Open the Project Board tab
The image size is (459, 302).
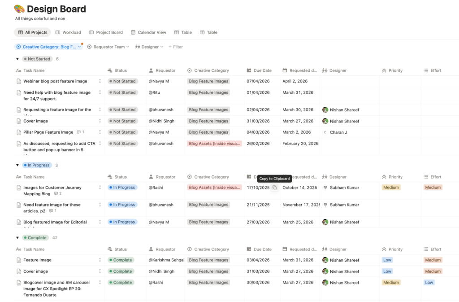click(106, 32)
